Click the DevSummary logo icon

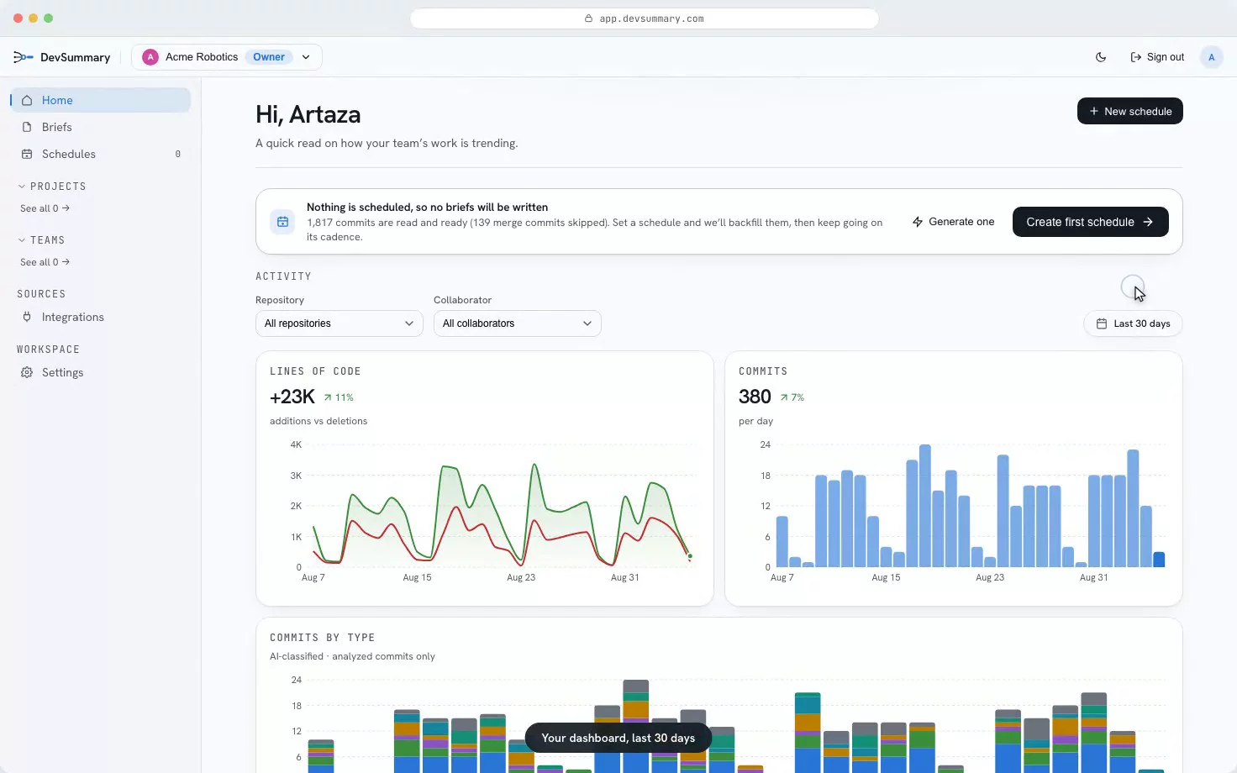23,57
